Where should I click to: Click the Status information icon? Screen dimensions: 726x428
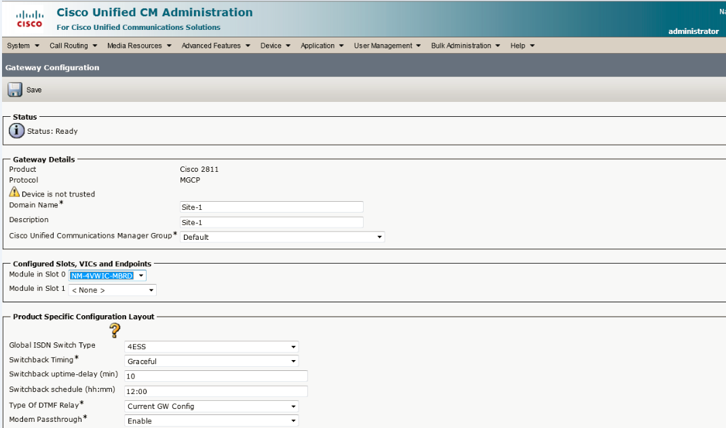17,130
